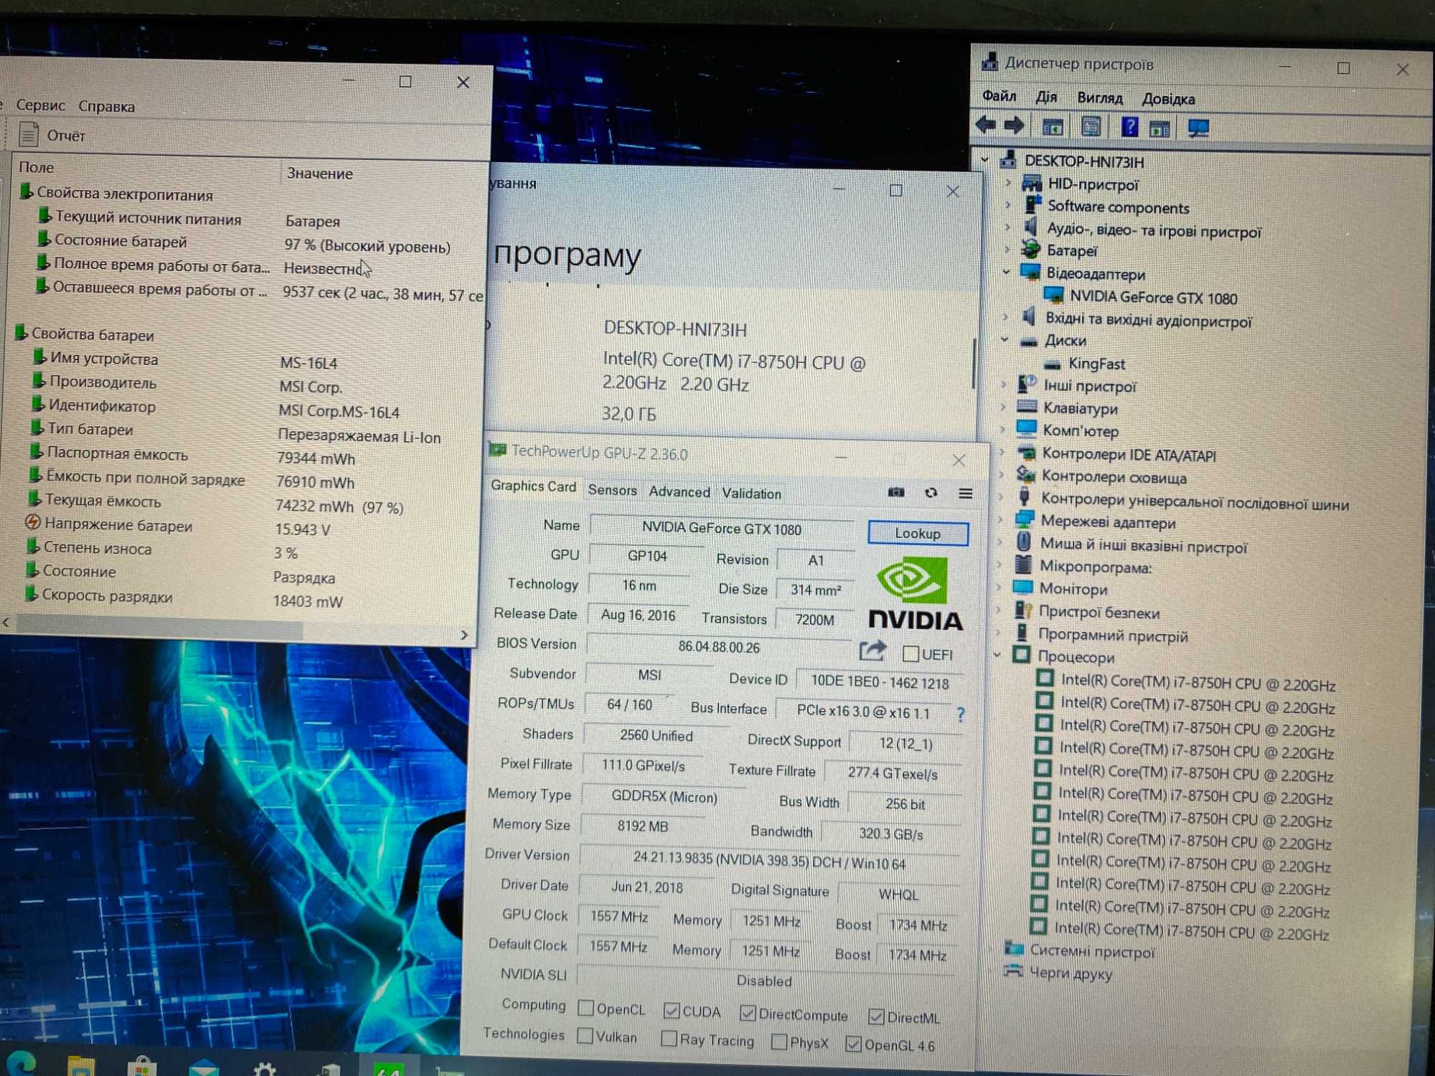Collapse the Відеоадаптери node
1435x1076 pixels.
1007,272
